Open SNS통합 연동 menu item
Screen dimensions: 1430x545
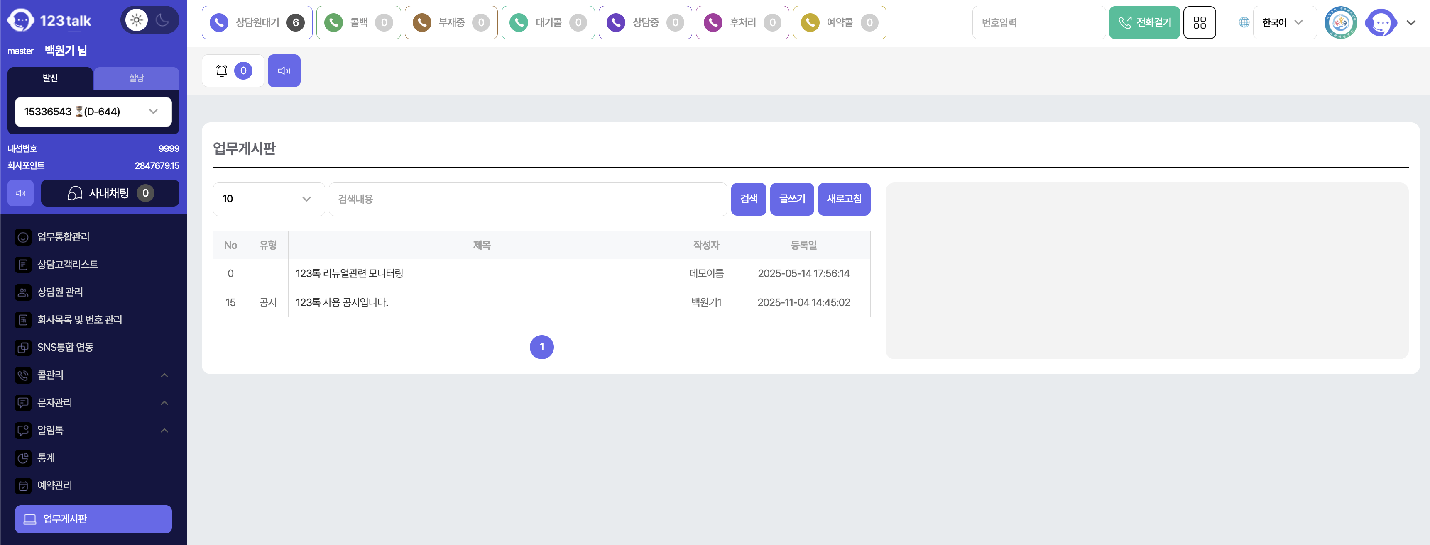point(65,347)
